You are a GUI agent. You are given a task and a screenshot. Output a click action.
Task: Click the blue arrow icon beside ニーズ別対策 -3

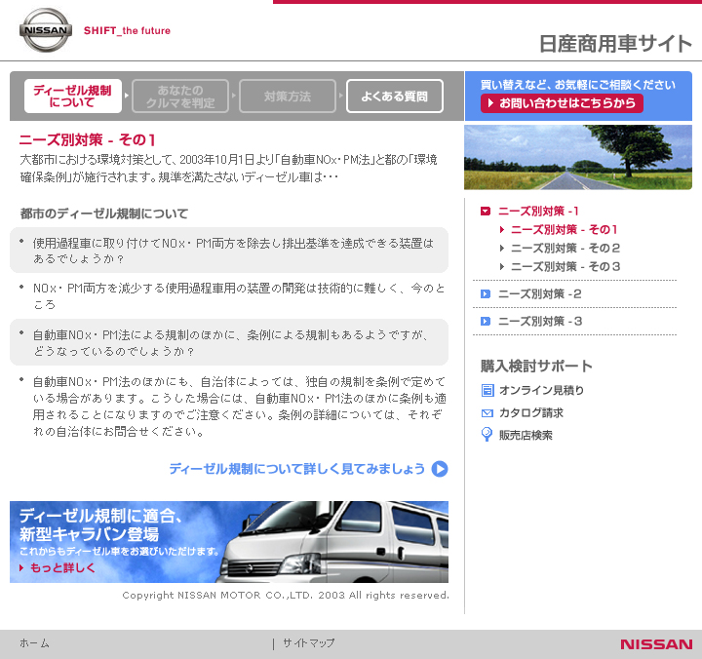click(486, 322)
